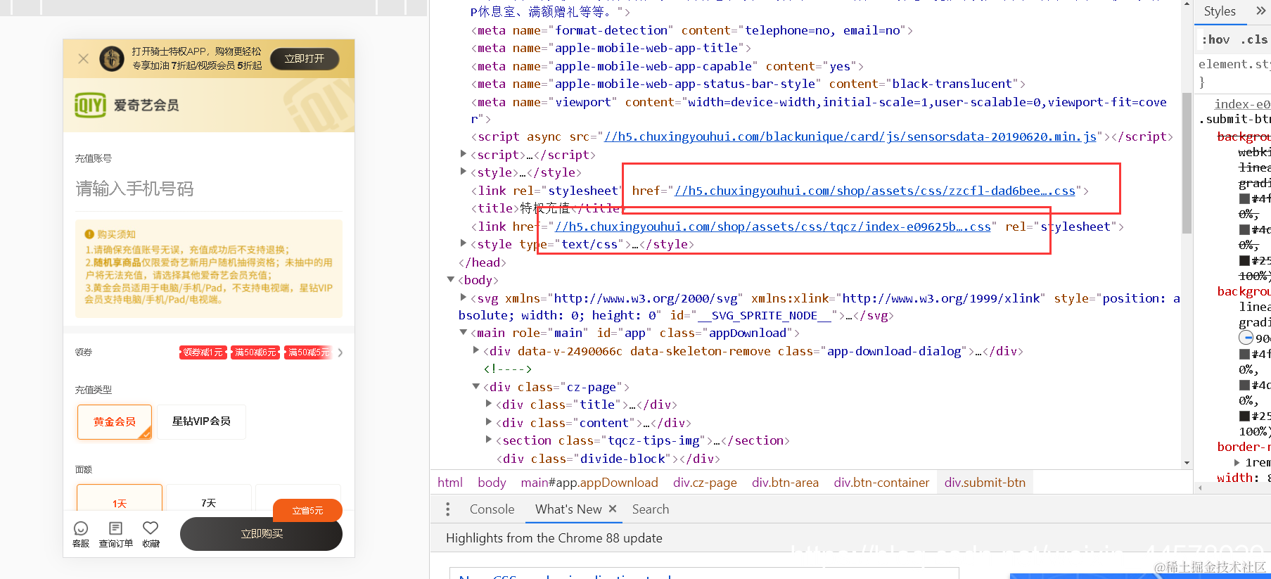Open #4f swatch below the 90deg angle

1244,354
